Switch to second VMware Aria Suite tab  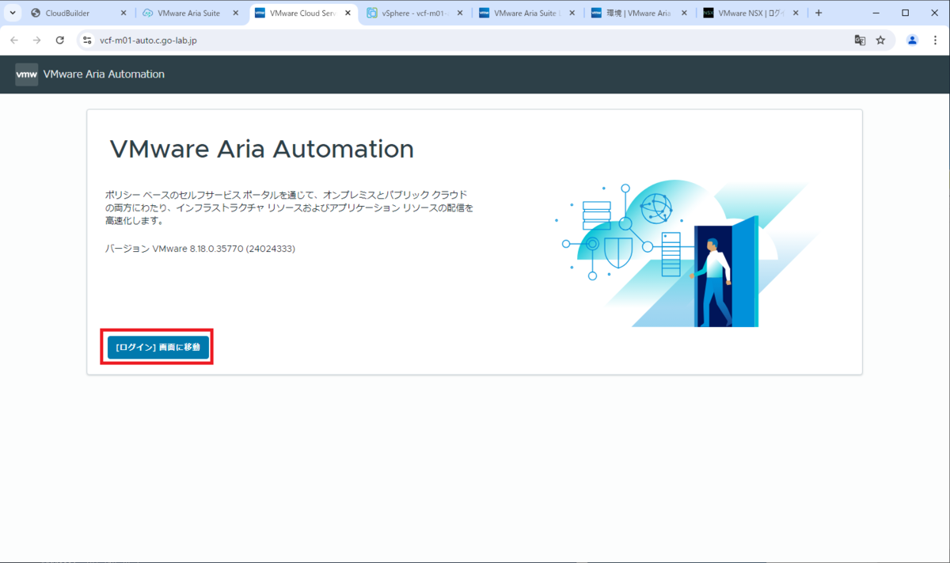[528, 13]
